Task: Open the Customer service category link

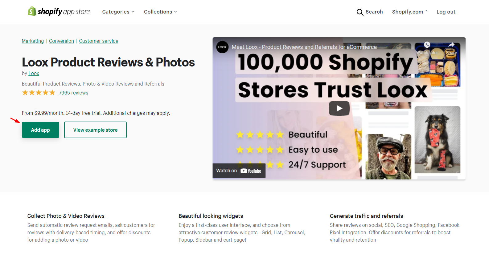Action: click(99, 41)
